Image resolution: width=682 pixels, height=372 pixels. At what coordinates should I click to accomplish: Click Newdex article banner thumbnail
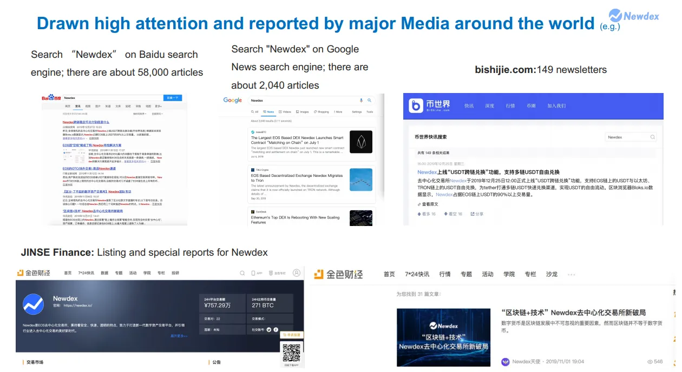[443, 337]
